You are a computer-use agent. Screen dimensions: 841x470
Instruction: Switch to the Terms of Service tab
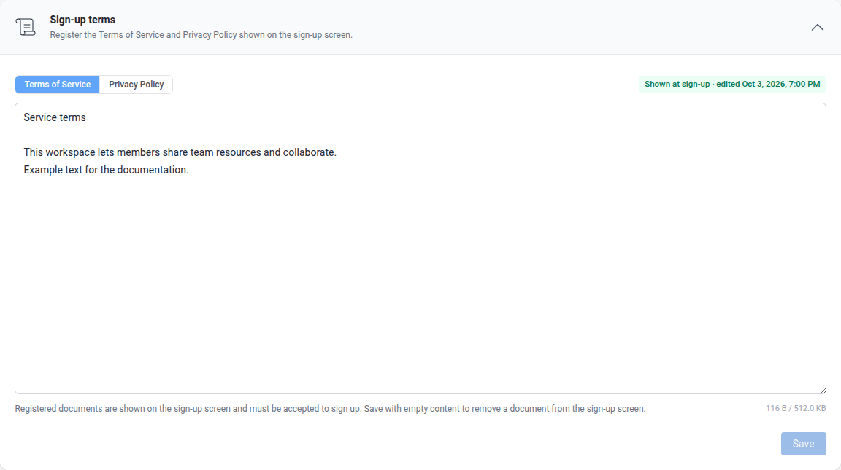pyautogui.click(x=58, y=85)
